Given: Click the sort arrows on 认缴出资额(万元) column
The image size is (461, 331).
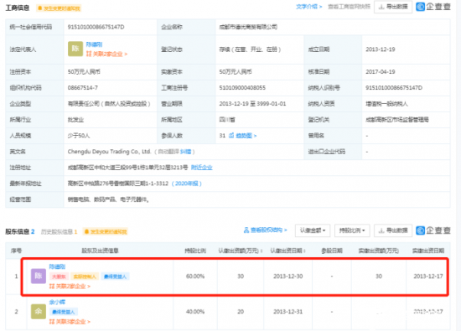Looking at the screenshot, I should [262, 251].
